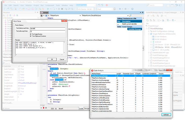
Task: Click the IDE Search box at top right
Action: pyautogui.click(x=155, y=5)
